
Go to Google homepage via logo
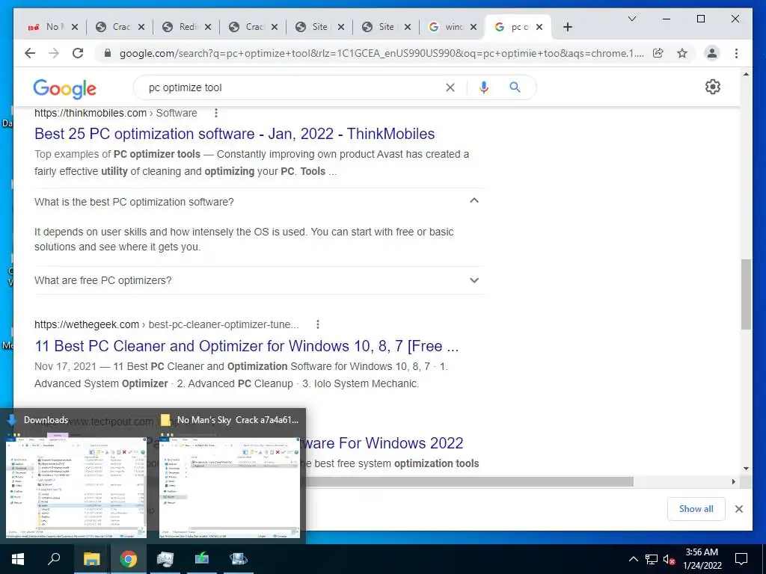tap(64, 88)
